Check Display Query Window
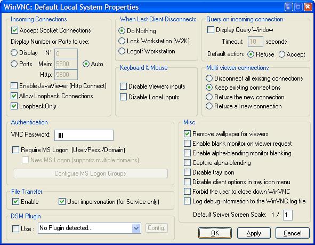This screenshot has height=245, width=315. pyautogui.click(x=211, y=29)
